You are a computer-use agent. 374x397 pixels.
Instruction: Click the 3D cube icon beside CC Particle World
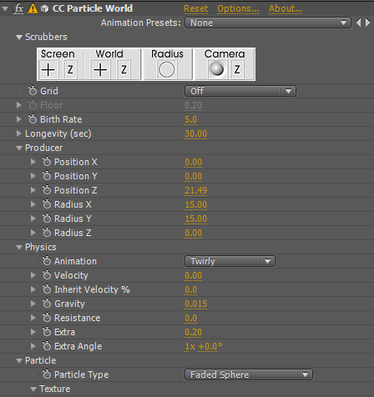pos(44,9)
